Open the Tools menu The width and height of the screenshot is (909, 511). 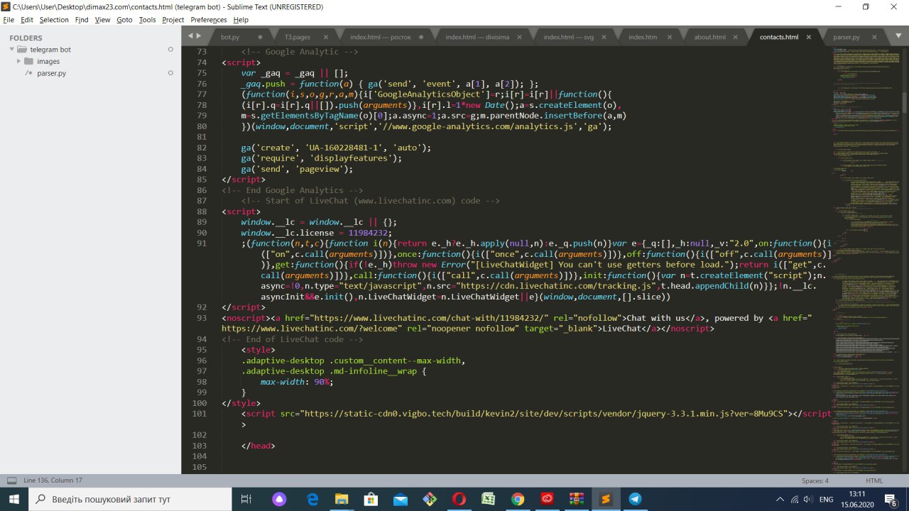[148, 20]
